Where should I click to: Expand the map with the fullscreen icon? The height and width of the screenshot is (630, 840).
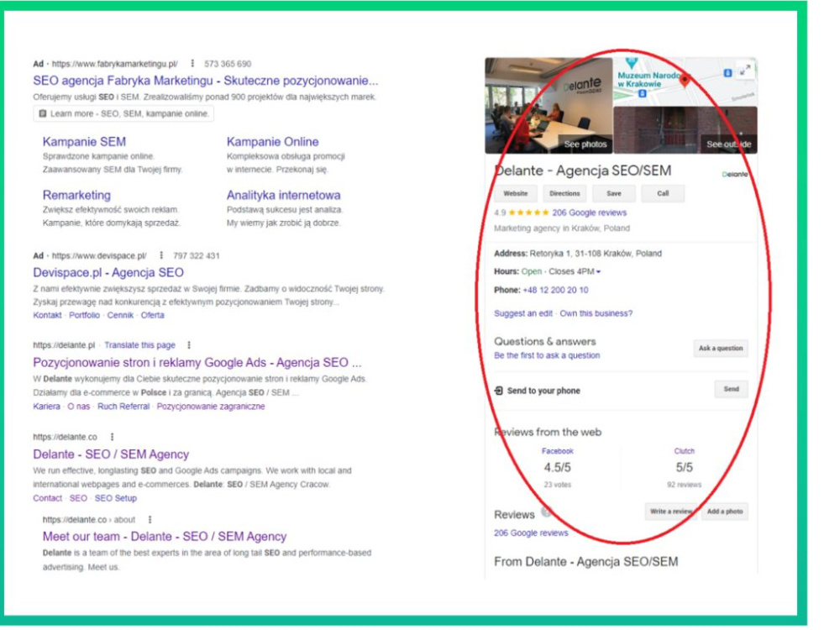click(744, 71)
